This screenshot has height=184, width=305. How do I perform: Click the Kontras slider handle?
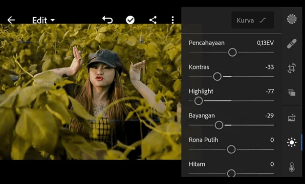point(217,76)
